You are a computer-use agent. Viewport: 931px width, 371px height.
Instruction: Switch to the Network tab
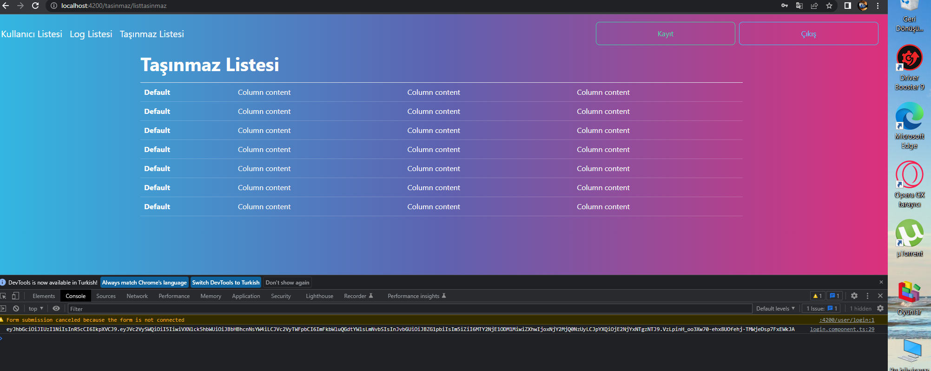tap(137, 296)
